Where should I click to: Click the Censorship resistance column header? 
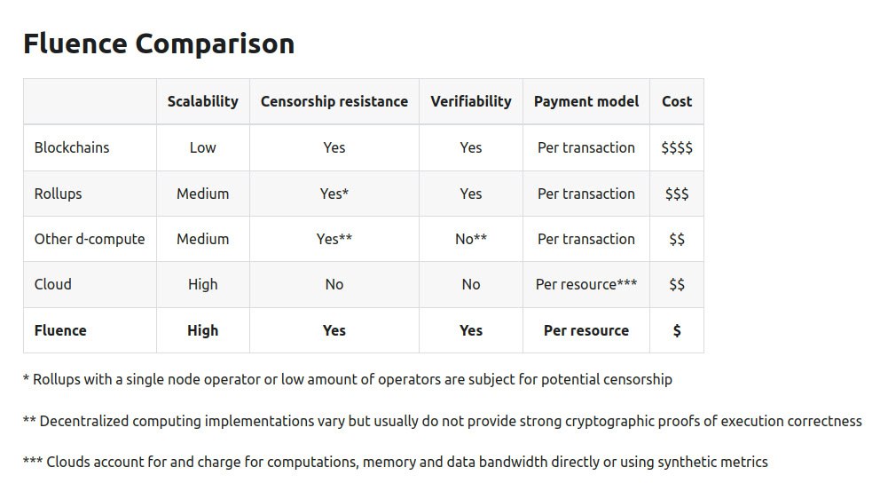click(334, 101)
